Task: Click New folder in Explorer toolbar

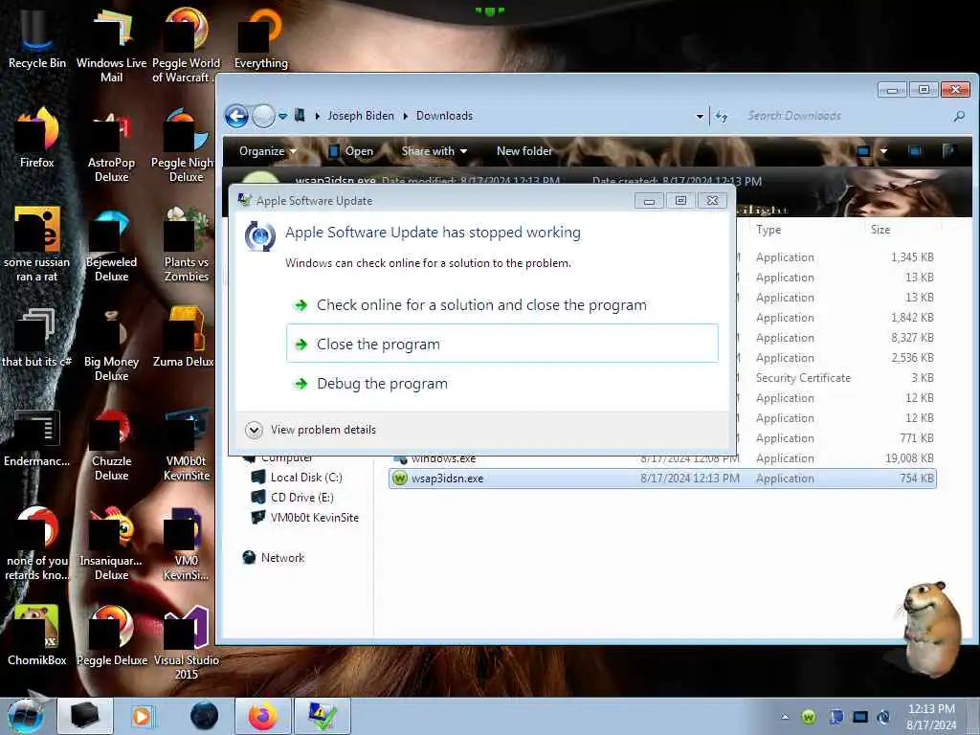Action: point(524,150)
